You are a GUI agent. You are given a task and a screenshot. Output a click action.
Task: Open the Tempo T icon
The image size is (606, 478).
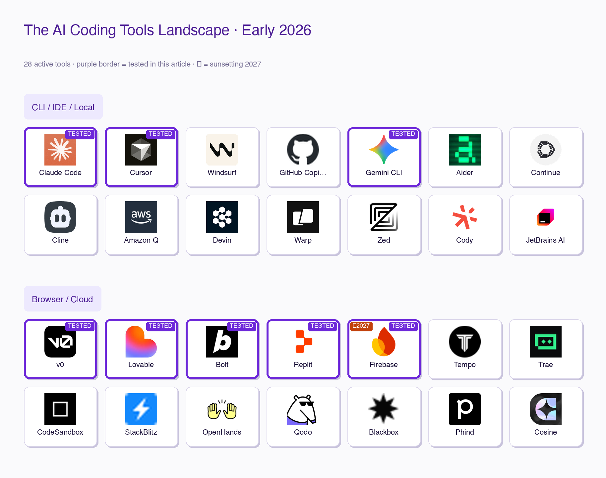click(465, 342)
